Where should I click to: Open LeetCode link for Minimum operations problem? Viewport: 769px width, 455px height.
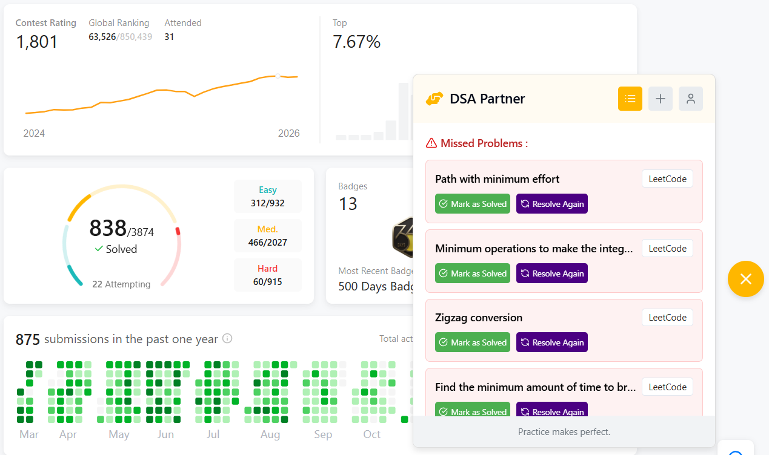click(667, 248)
